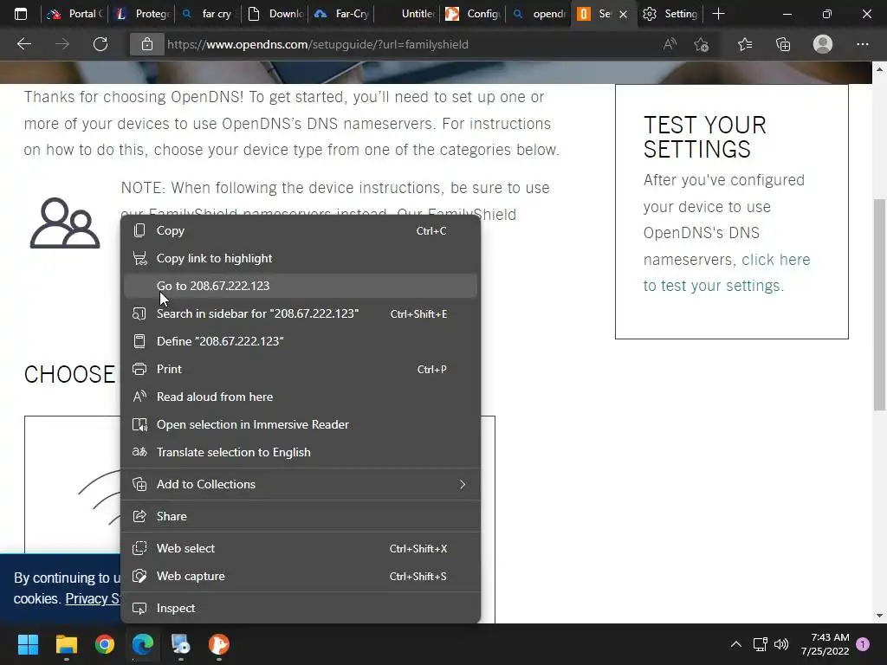Open tab actions menu icon
887x665 pixels.
coord(21,14)
